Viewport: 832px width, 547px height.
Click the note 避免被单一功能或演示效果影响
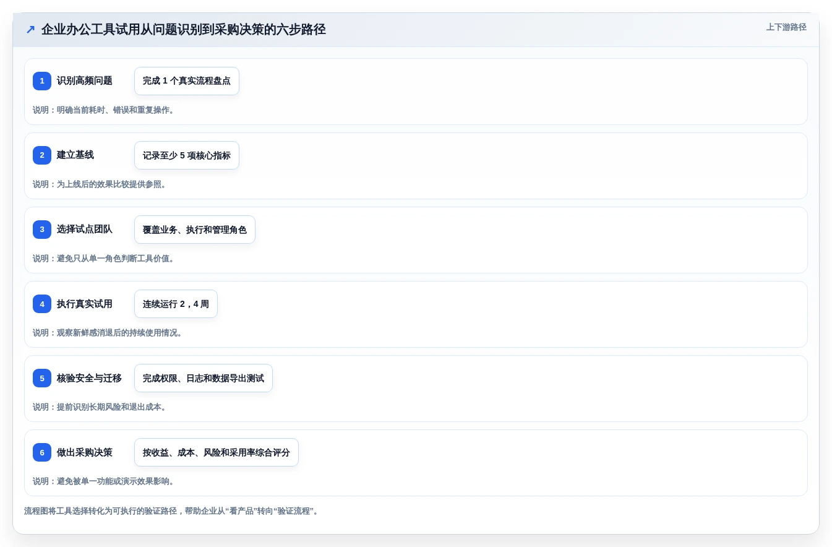click(104, 481)
